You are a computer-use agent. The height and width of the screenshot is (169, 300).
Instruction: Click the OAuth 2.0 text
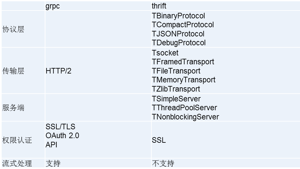click(62, 136)
